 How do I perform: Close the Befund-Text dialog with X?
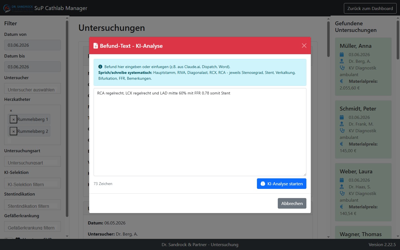tap(304, 46)
